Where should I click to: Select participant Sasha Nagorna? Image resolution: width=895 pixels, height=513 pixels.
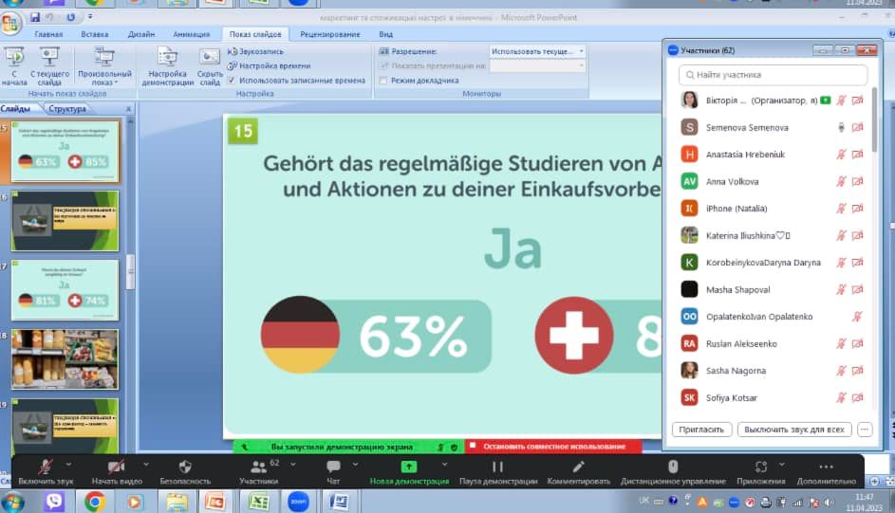(x=772, y=371)
